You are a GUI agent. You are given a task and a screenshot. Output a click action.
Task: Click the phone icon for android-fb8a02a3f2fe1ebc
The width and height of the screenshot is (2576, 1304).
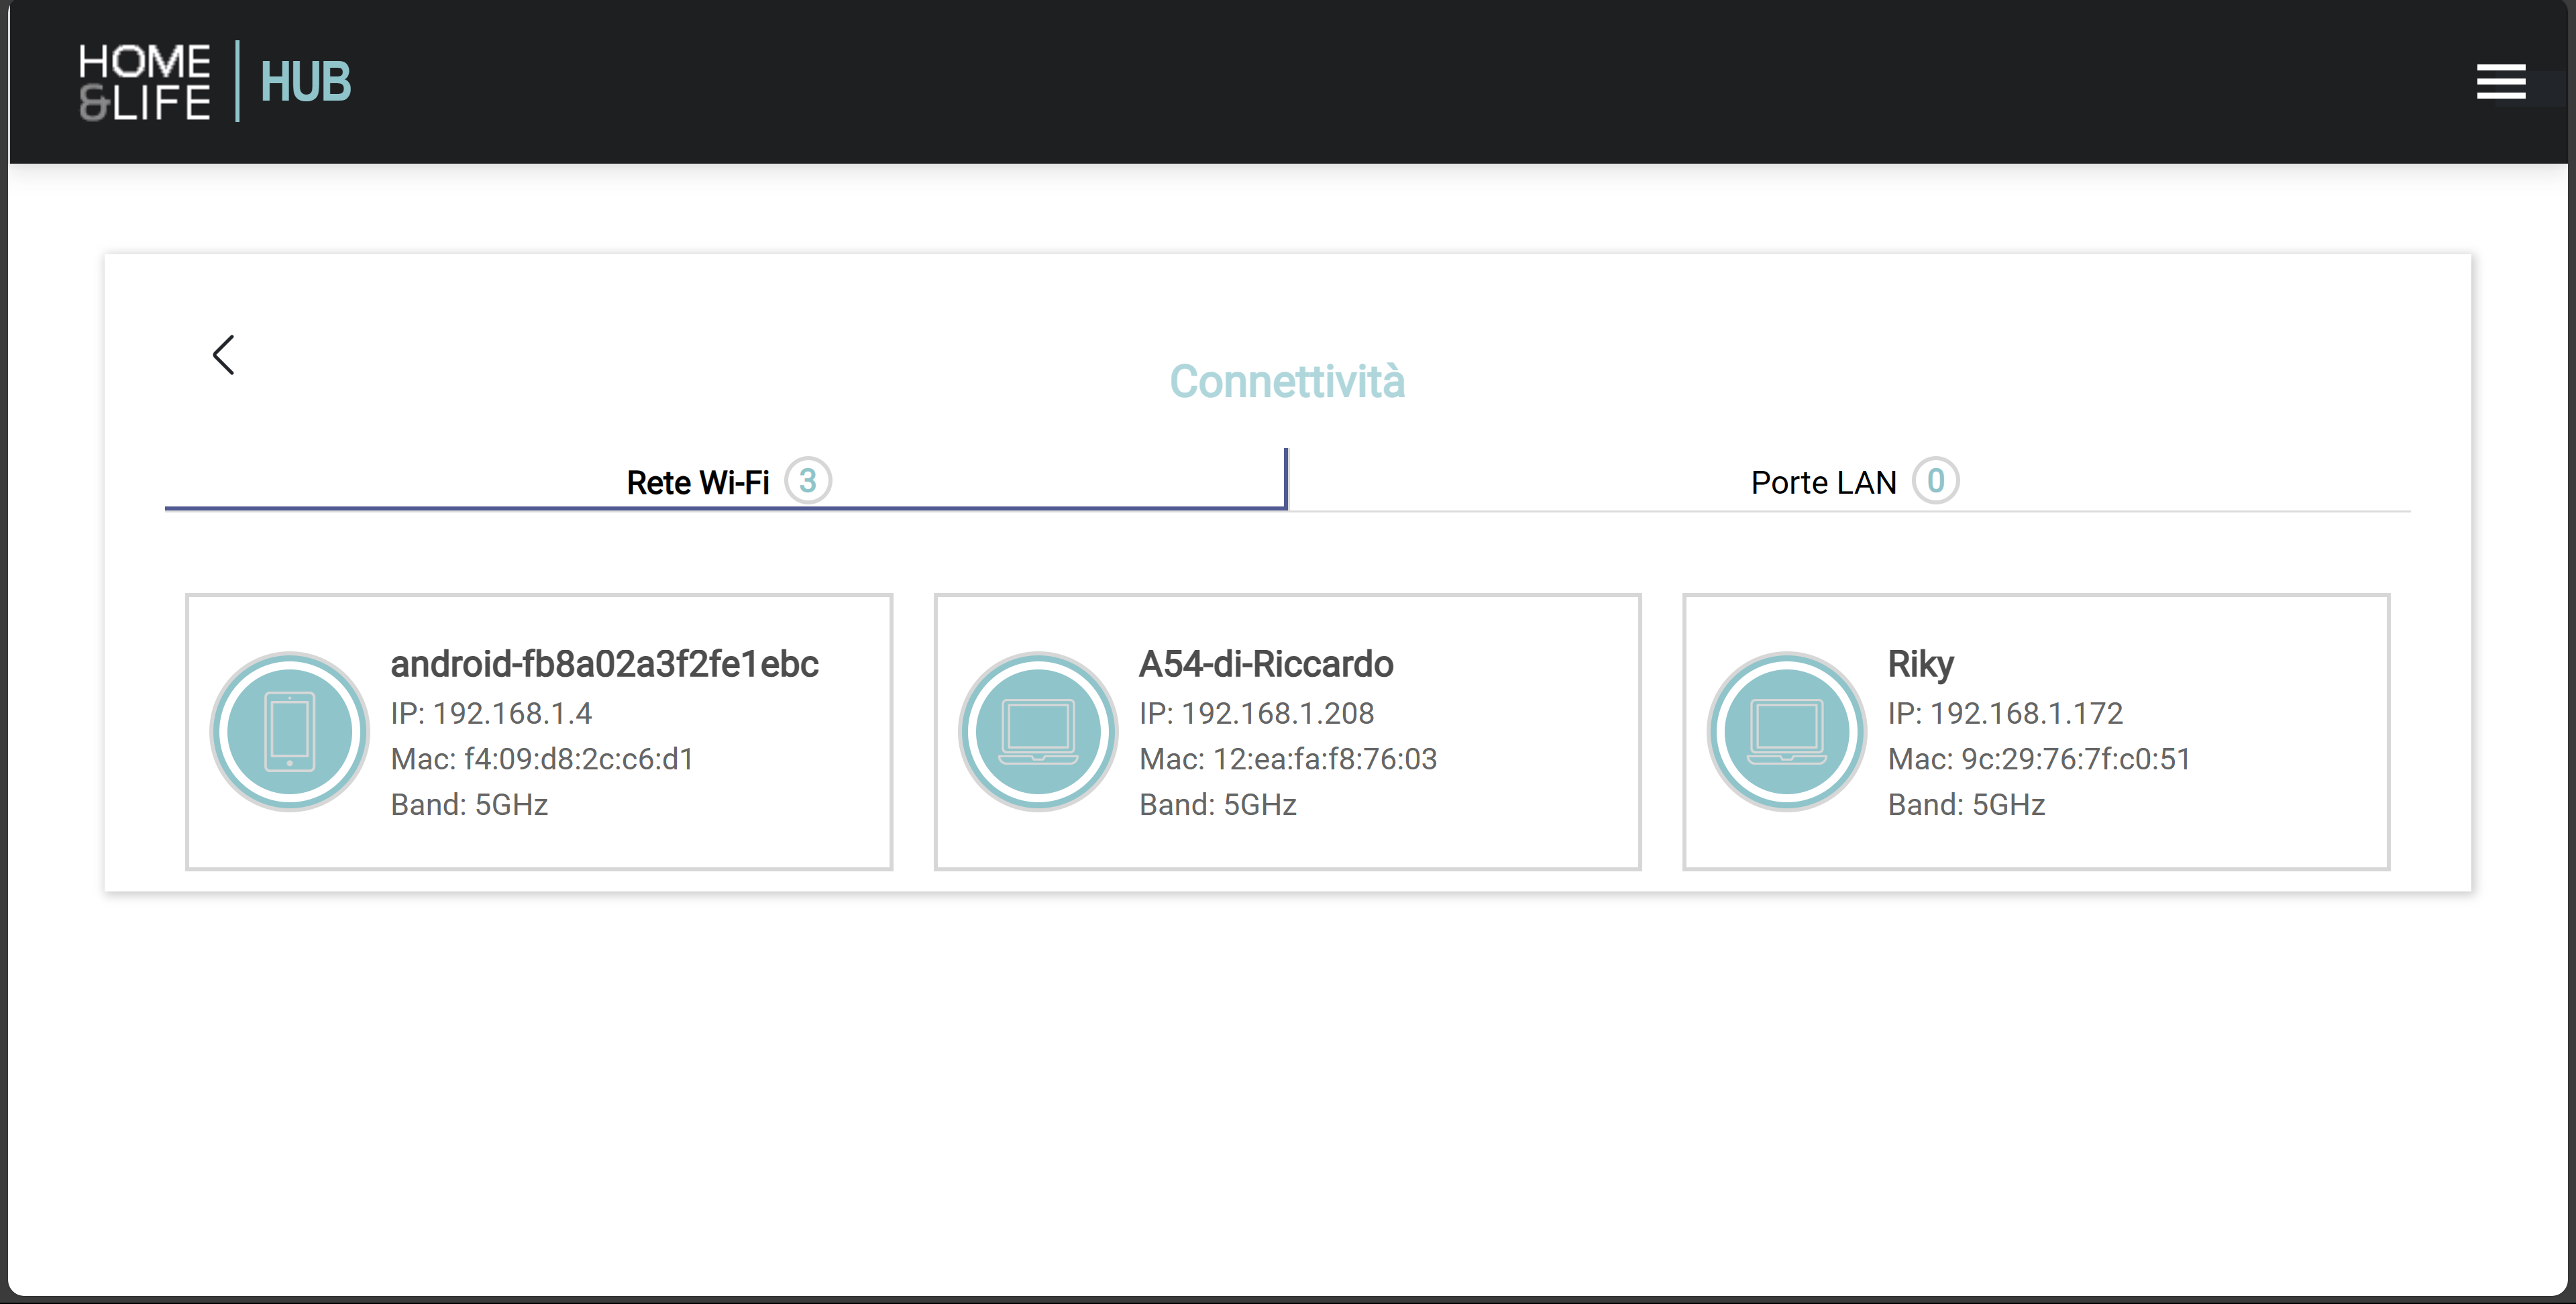(x=290, y=731)
